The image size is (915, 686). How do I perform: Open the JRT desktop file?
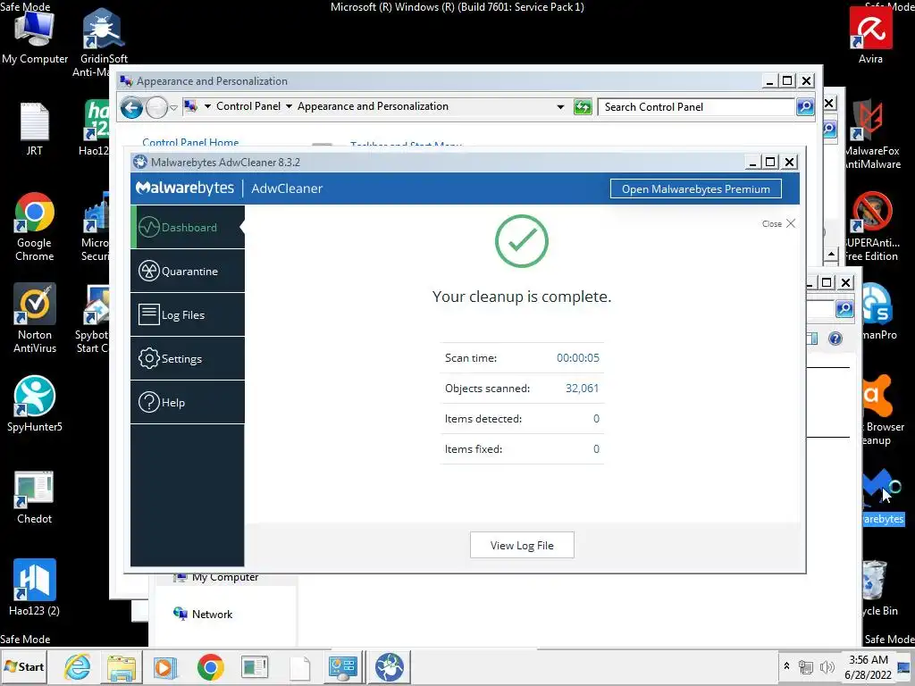click(x=35, y=129)
